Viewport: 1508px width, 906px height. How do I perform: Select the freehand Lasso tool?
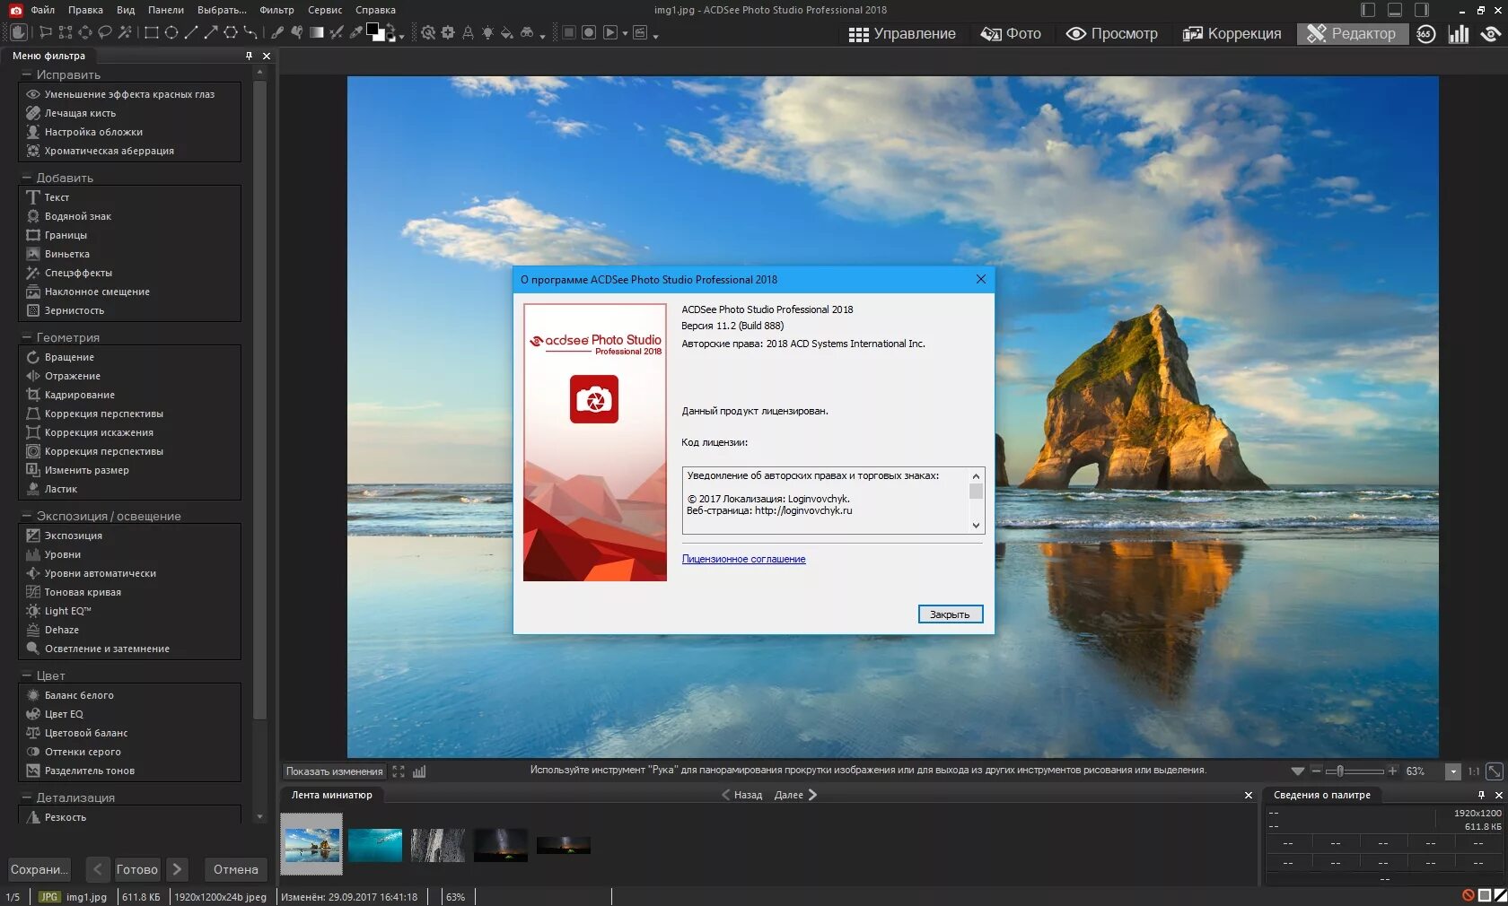[105, 32]
